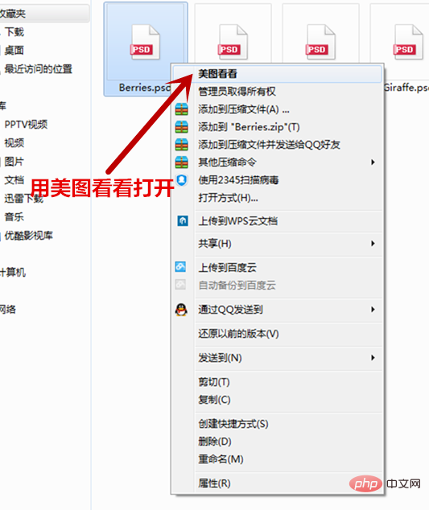Click the archive icon beside 发送给QQ好友 entry
This screenshot has width=429, height=510.
coord(182,145)
